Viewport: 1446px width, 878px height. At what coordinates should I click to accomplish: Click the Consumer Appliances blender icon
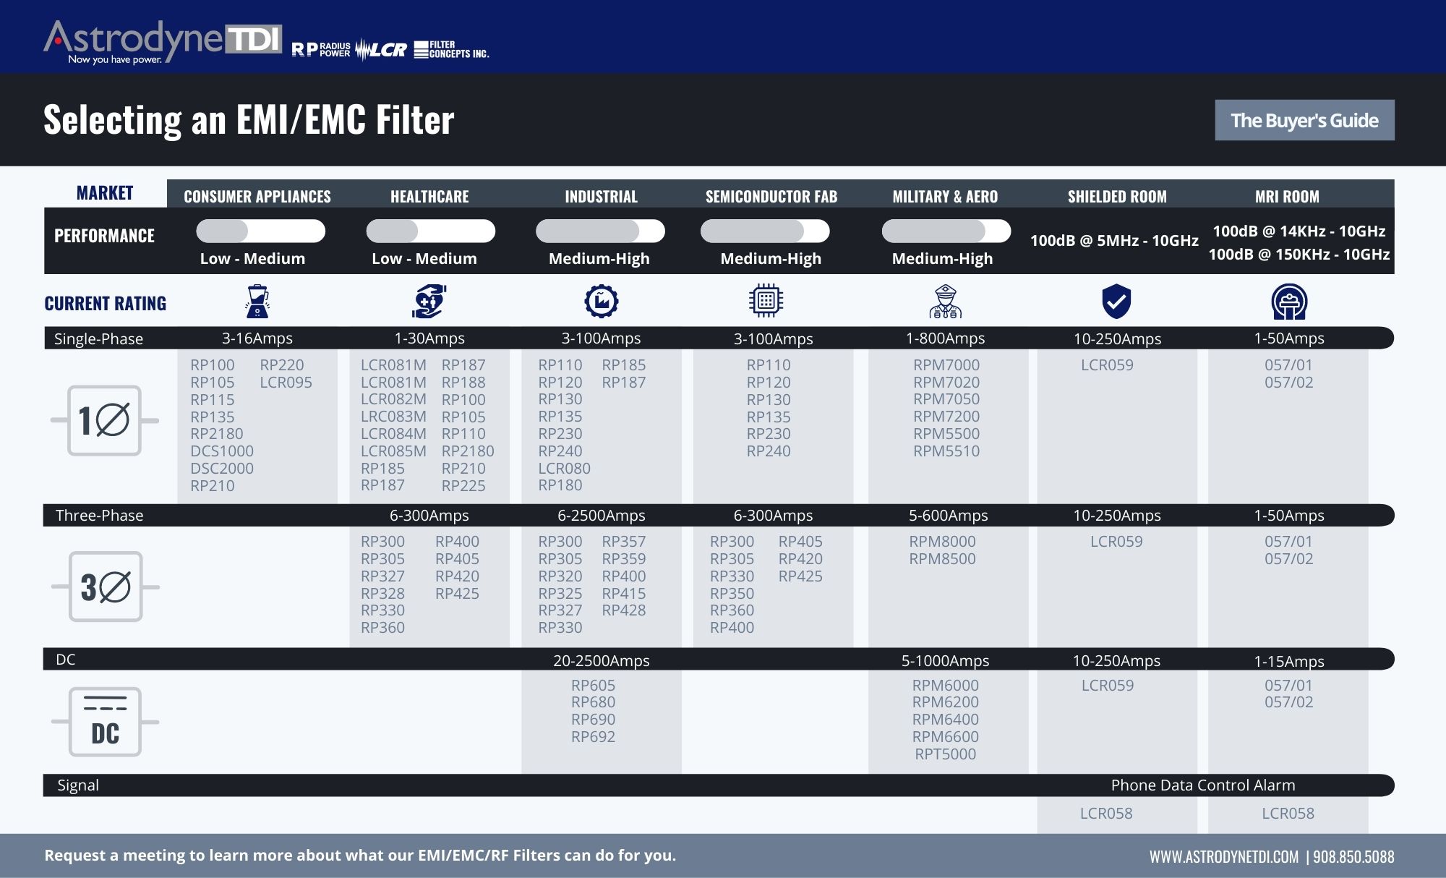257,301
